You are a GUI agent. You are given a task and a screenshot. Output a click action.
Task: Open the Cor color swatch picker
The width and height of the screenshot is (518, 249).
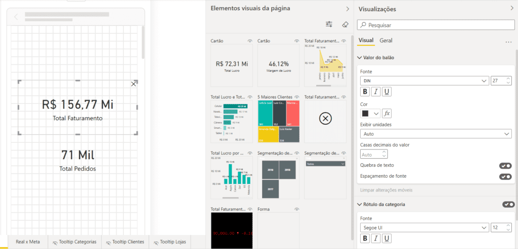tap(370, 114)
